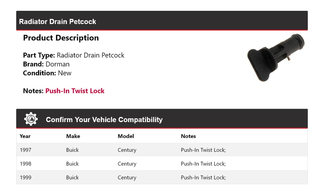The width and height of the screenshot is (324, 195).
Task: Click the gear icon beside Confirm Your Vehicle Compatibility
Action: click(31, 119)
